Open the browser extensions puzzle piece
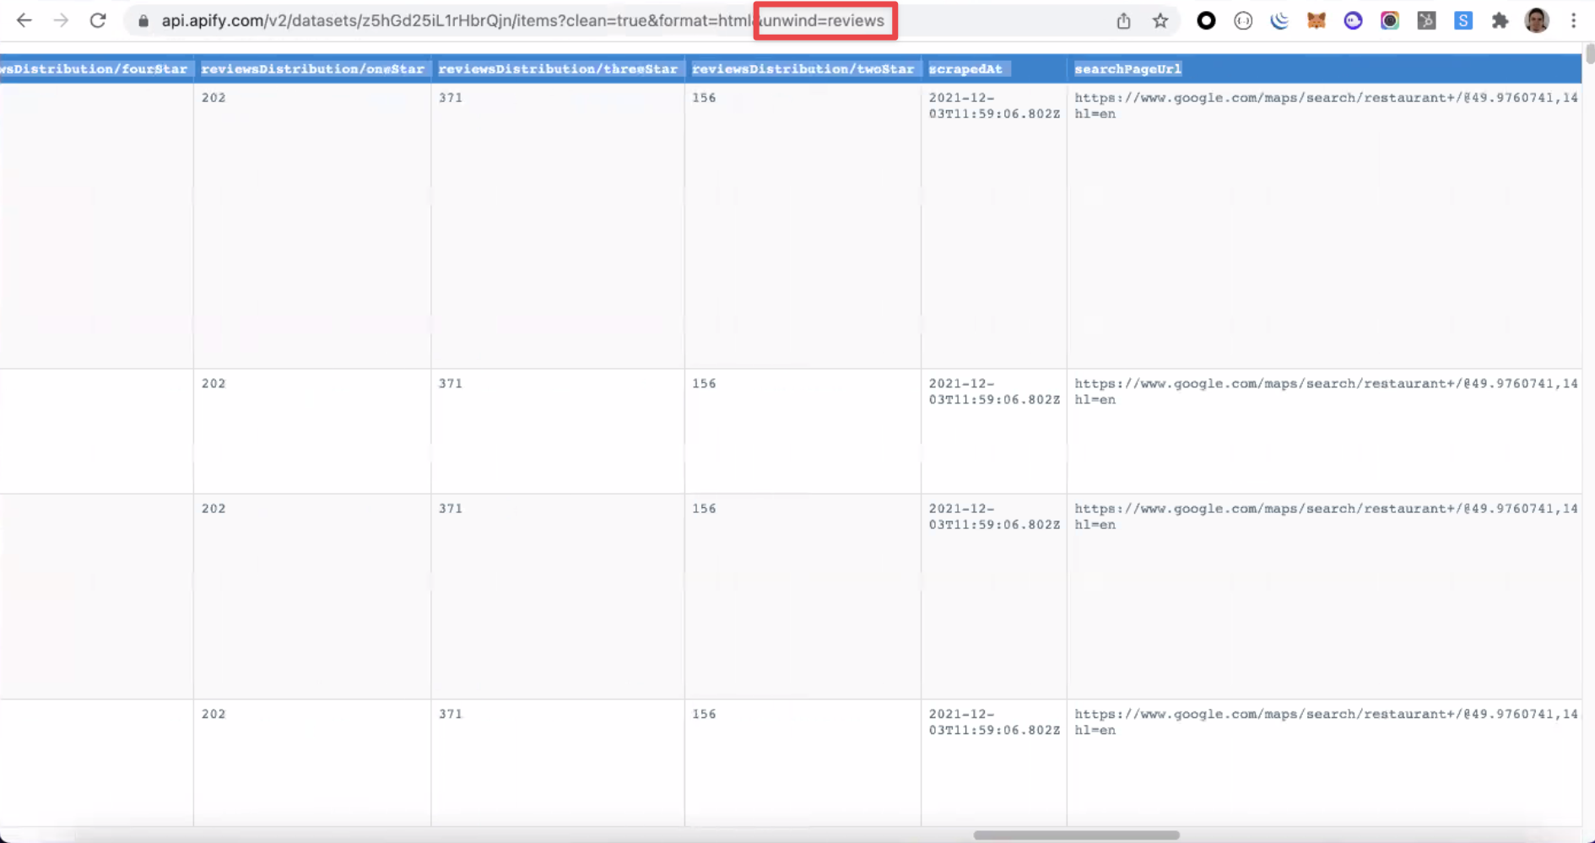 (1500, 20)
